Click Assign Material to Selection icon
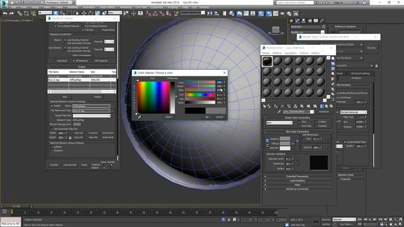 tap(276, 106)
